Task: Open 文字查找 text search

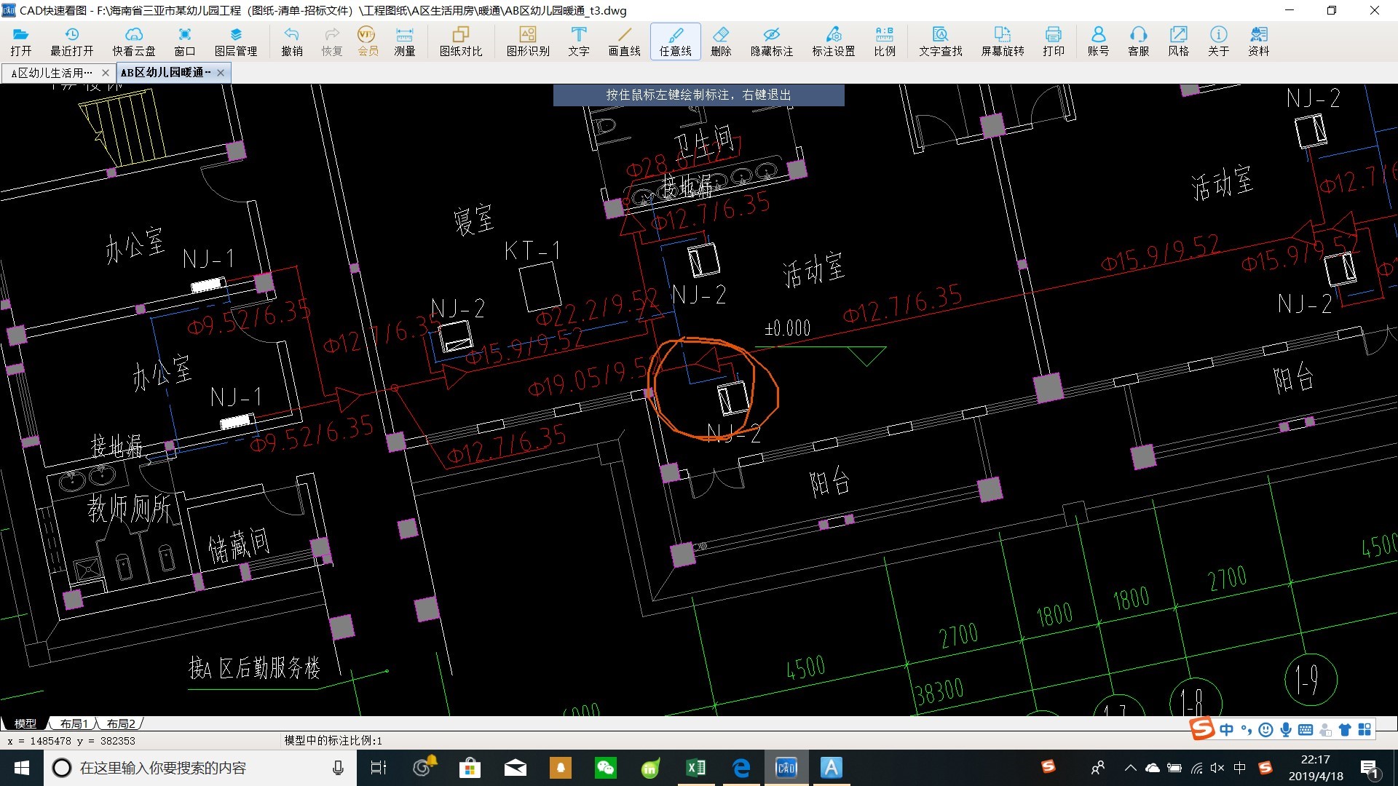Action: pyautogui.click(x=941, y=41)
